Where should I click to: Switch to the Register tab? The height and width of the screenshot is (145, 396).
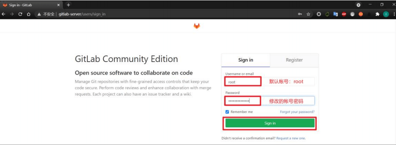pos(294,60)
